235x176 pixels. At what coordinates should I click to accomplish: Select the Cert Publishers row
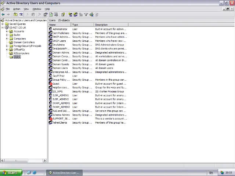coord(88,33)
